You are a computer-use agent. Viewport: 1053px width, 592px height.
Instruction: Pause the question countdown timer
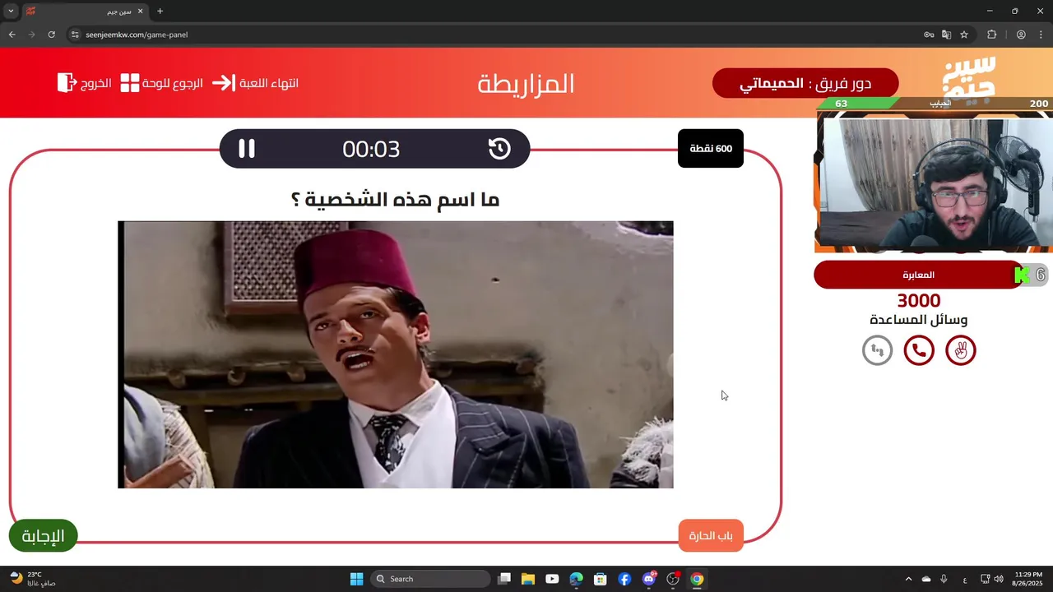(x=247, y=149)
